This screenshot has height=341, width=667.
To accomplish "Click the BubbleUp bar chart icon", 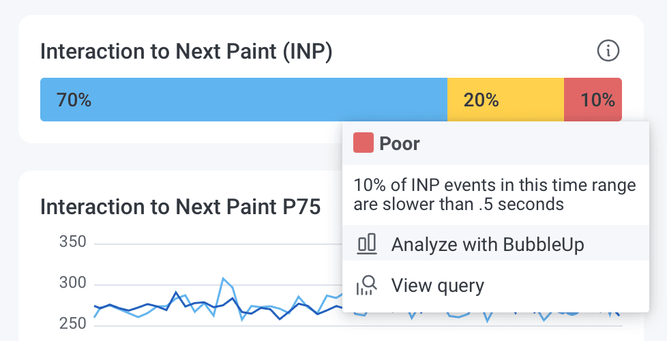I will pyautogui.click(x=367, y=243).
